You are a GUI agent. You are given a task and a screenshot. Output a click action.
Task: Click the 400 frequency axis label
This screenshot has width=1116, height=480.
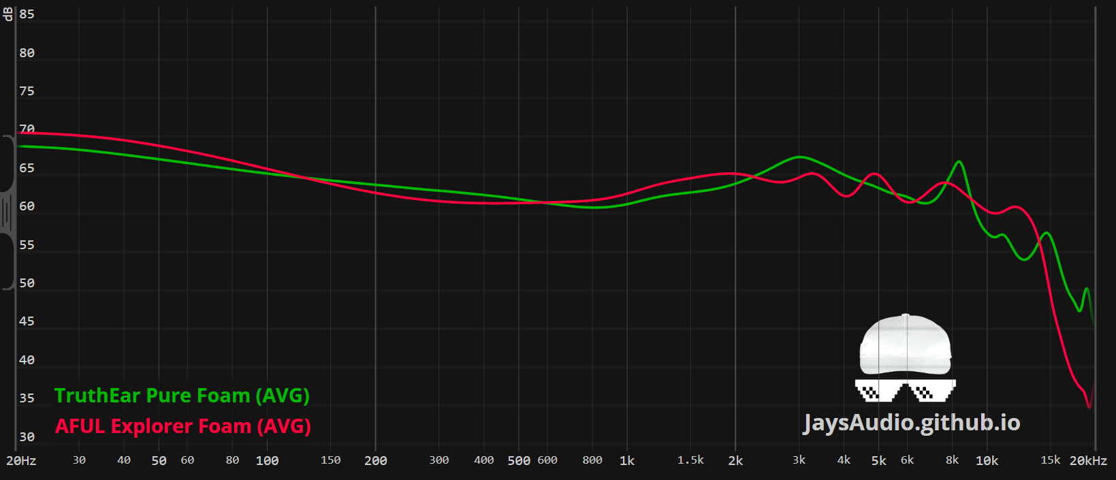(484, 460)
